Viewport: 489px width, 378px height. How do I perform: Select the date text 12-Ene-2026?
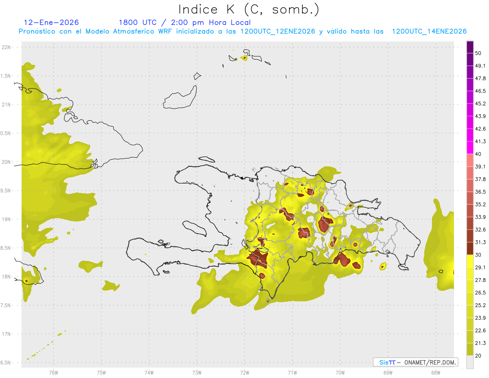[51, 22]
